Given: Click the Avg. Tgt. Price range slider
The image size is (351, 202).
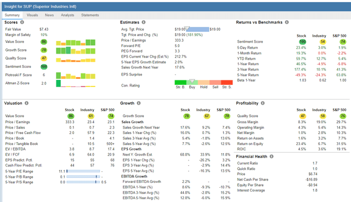Looking at the screenshot, I should [x=197, y=29].
